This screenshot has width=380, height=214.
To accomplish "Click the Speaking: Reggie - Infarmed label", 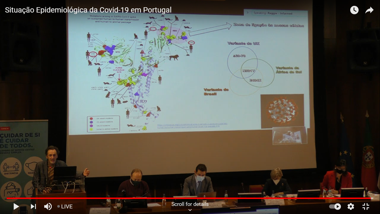I will [x=273, y=13].
